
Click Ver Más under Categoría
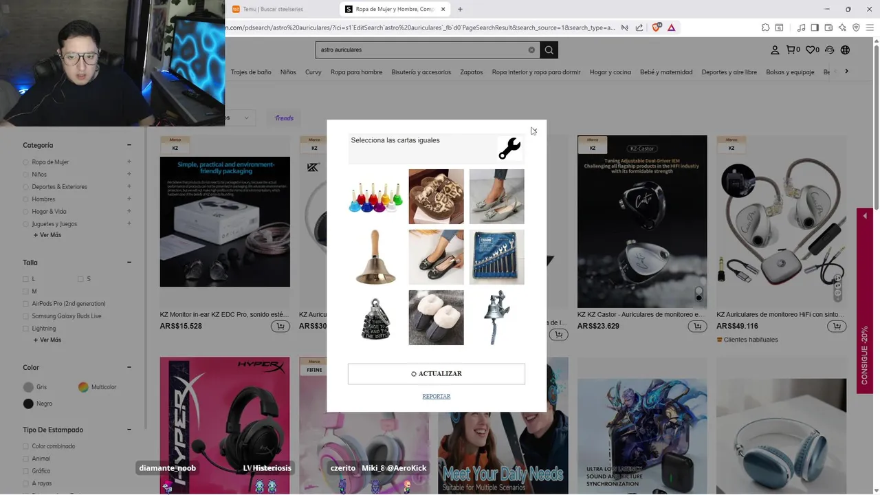[47, 235]
